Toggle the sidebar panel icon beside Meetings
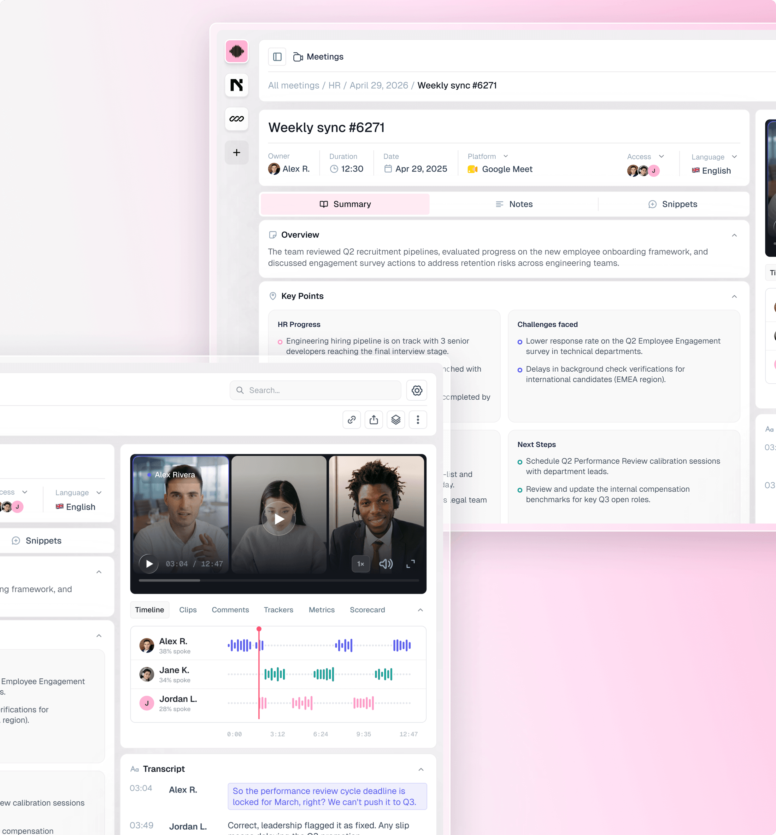 point(277,57)
